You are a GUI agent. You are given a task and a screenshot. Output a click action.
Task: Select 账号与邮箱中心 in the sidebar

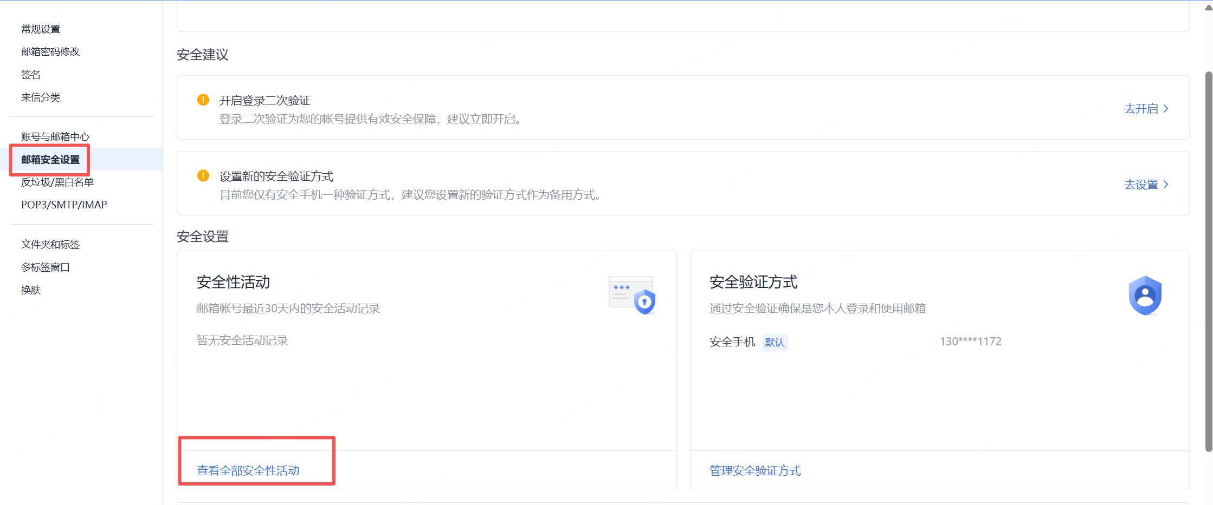(55, 137)
